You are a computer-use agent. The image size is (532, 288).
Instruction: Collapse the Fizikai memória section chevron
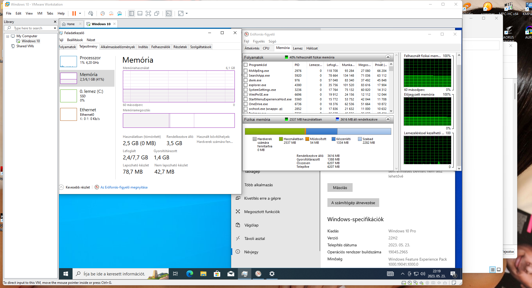388,119
